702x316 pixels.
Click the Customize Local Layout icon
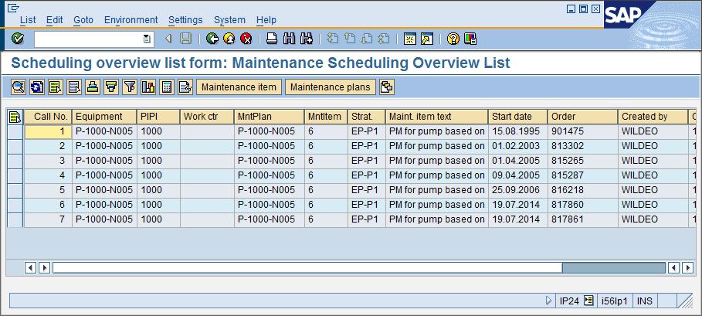coord(470,39)
